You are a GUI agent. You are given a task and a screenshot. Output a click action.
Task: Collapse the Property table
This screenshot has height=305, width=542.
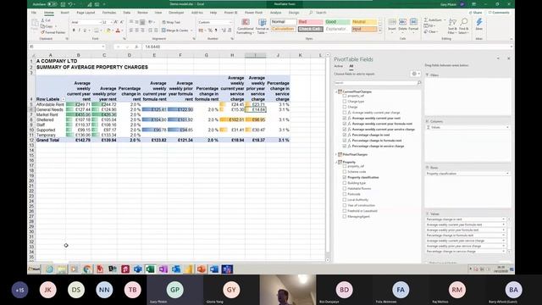[x=336, y=162]
